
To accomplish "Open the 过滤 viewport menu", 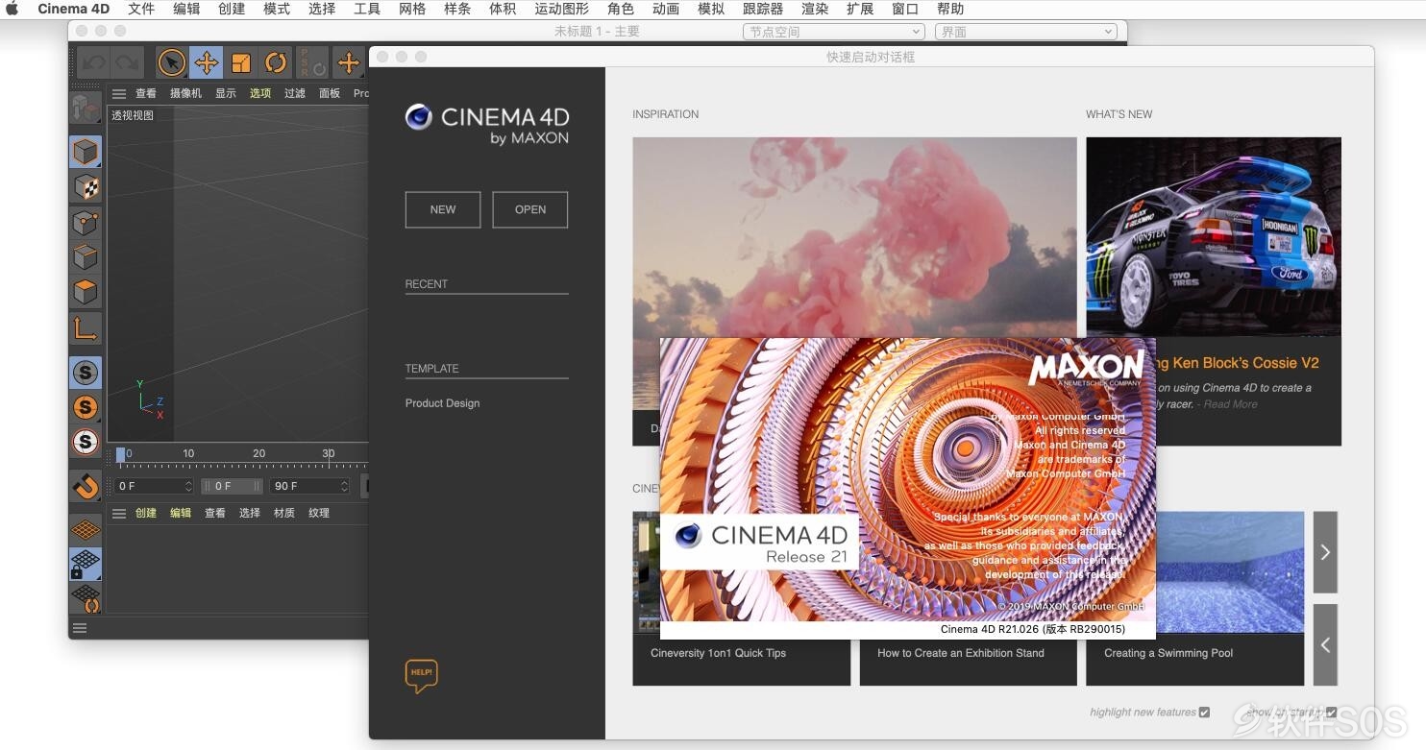I will [x=294, y=93].
